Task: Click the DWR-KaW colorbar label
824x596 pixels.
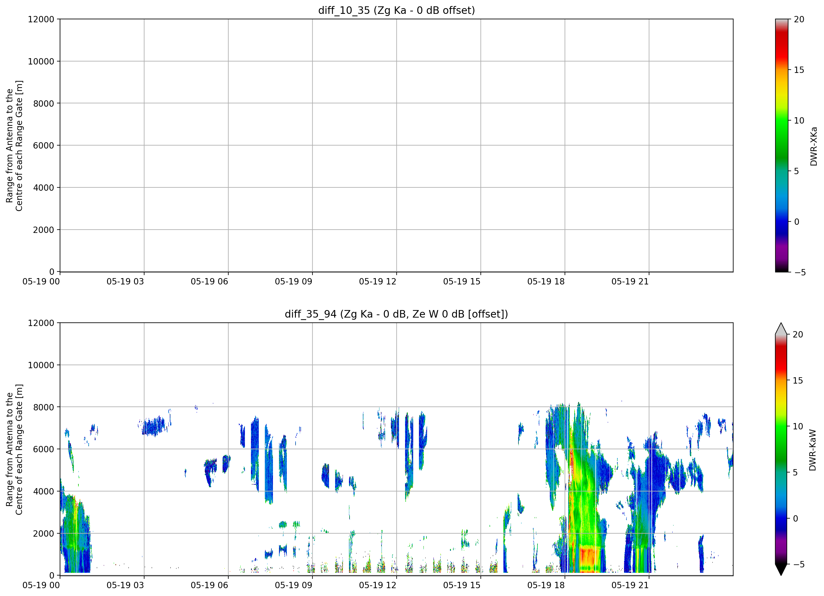Action: (813, 450)
